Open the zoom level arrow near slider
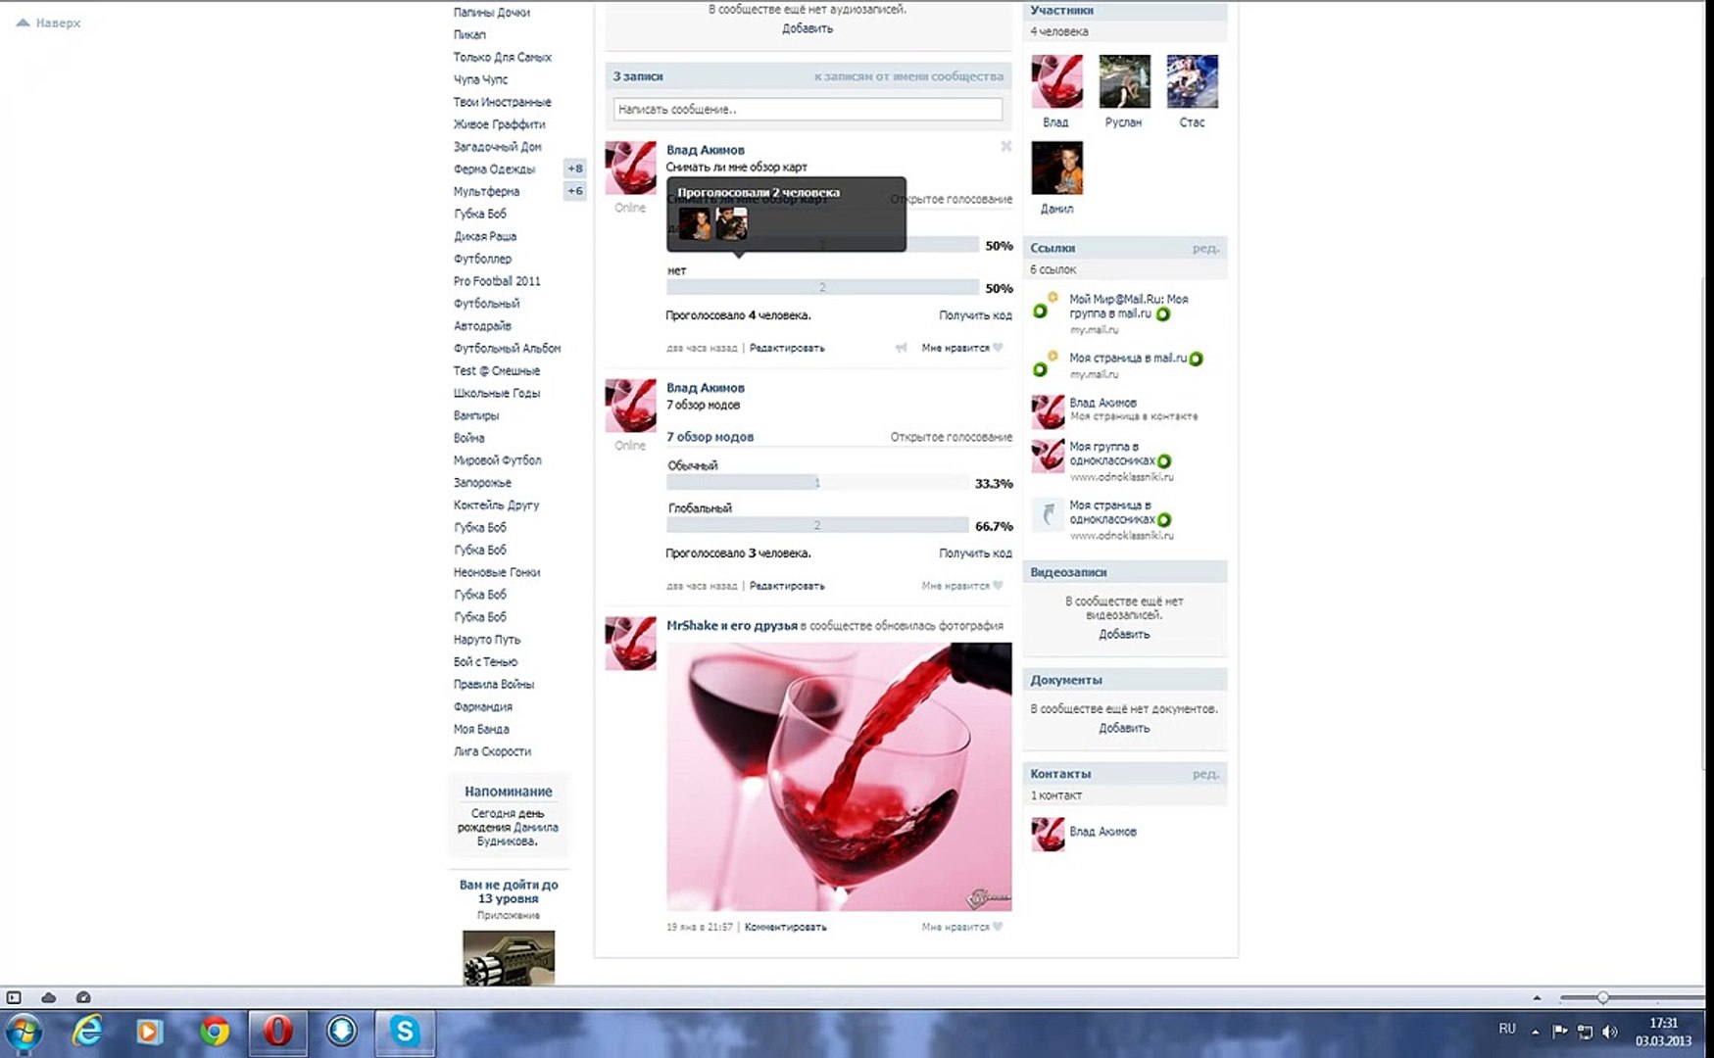Viewport: 1714px width, 1058px height. click(x=1537, y=997)
